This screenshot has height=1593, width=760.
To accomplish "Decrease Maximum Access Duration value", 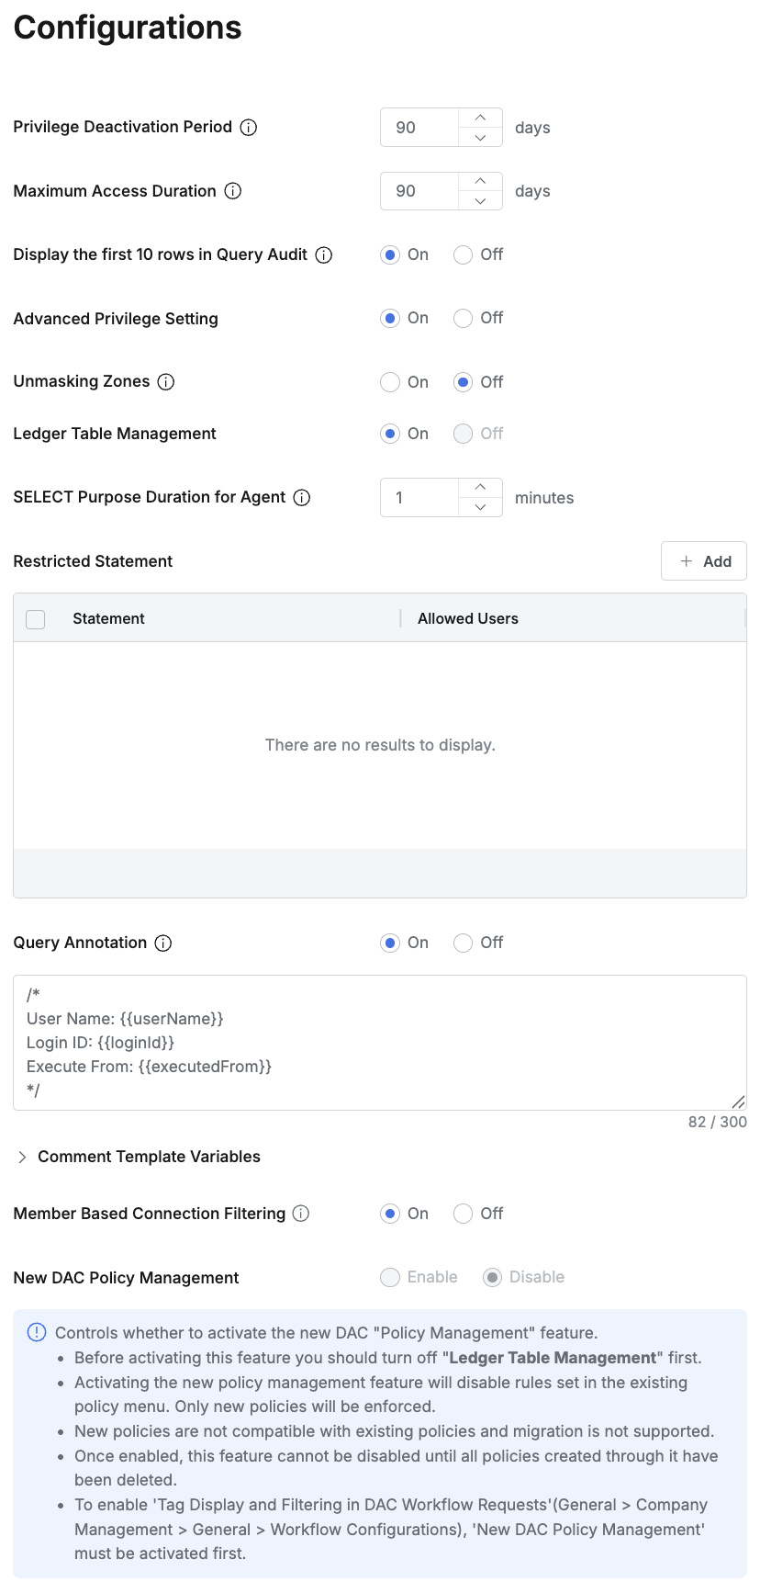I will (480, 201).
